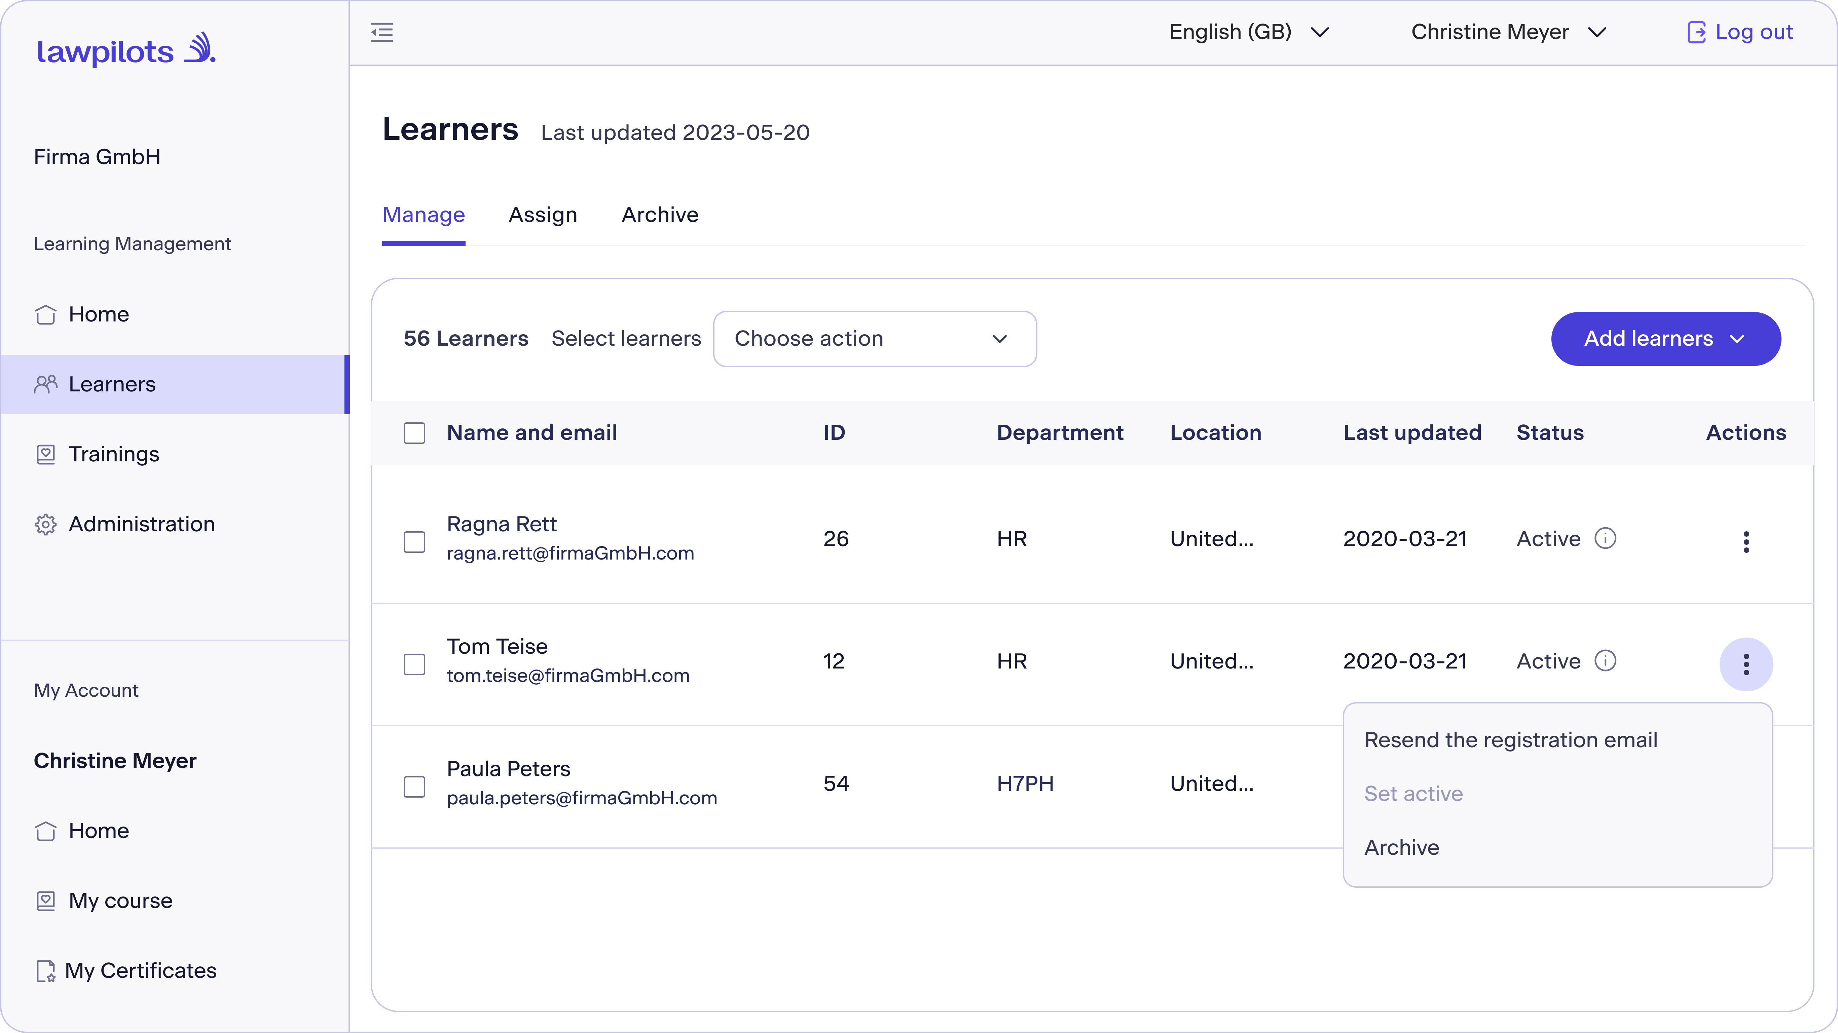
Task: Open the English (GB) language dropdown
Action: tap(1249, 32)
